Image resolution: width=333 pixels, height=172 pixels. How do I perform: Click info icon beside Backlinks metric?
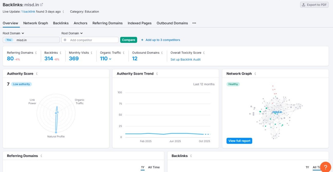61,53
